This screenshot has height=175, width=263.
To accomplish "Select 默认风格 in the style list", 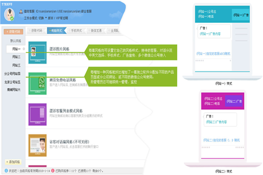I will coord(16,41).
